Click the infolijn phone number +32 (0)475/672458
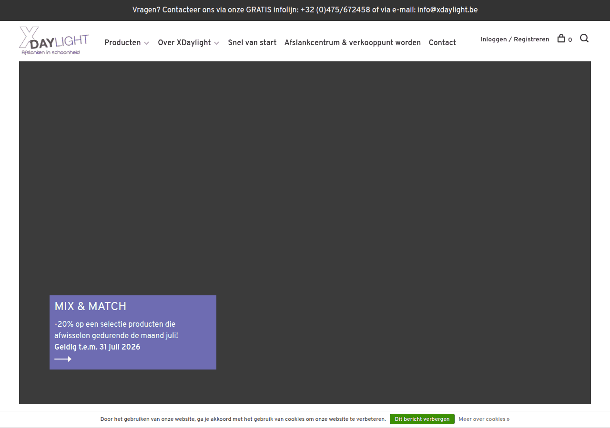The height and width of the screenshot is (428, 610). [x=335, y=10]
